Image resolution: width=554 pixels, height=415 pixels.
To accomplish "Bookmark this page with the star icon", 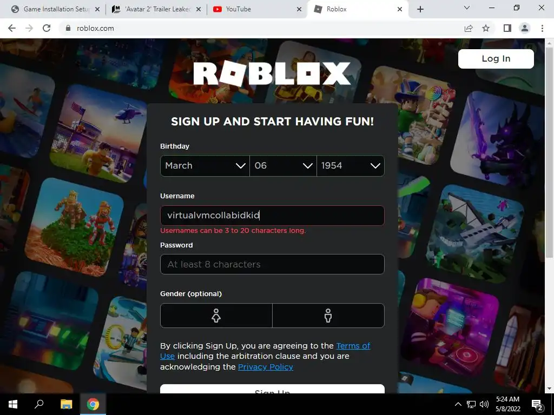I will pyautogui.click(x=486, y=28).
